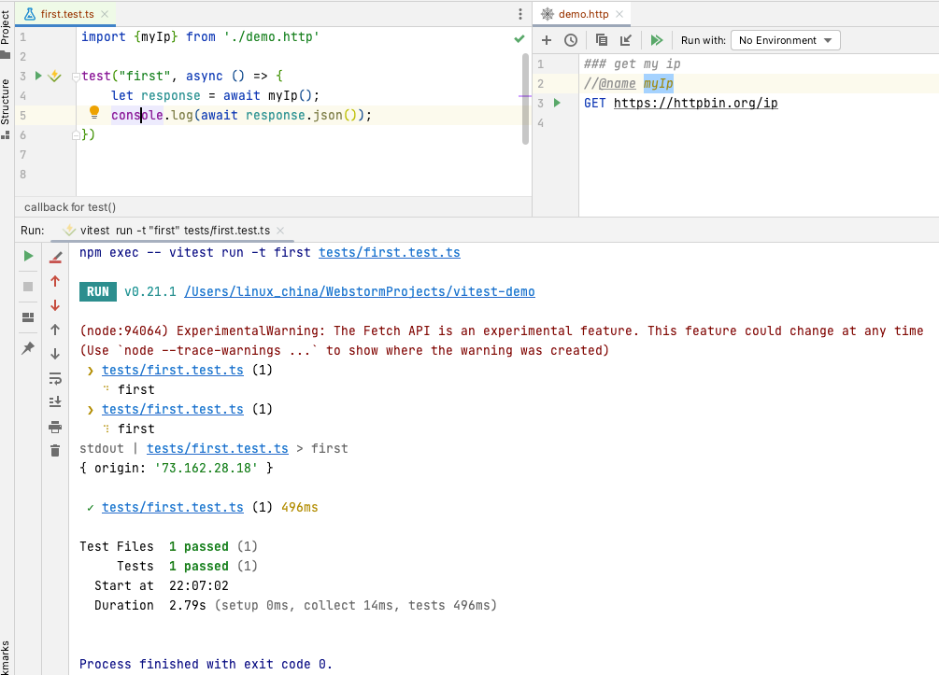Viewport: 939px width, 675px height.
Task: Open tests/first.test.ts link in console
Action: [x=389, y=252]
